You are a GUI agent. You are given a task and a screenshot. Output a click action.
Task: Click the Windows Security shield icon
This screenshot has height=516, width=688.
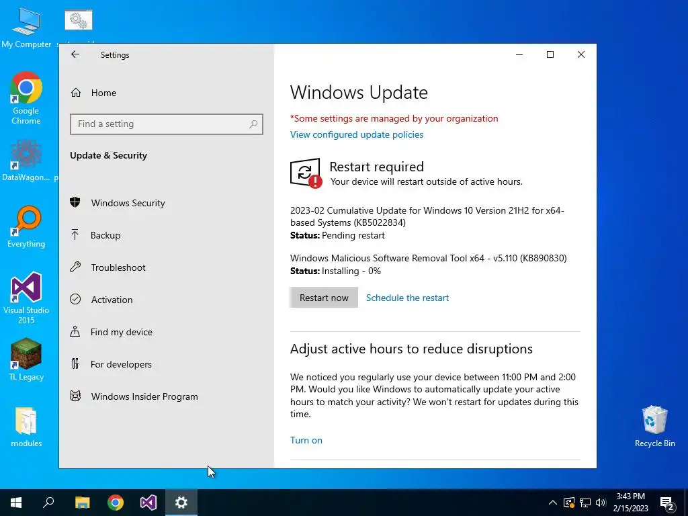pyautogui.click(x=75, y=202)
